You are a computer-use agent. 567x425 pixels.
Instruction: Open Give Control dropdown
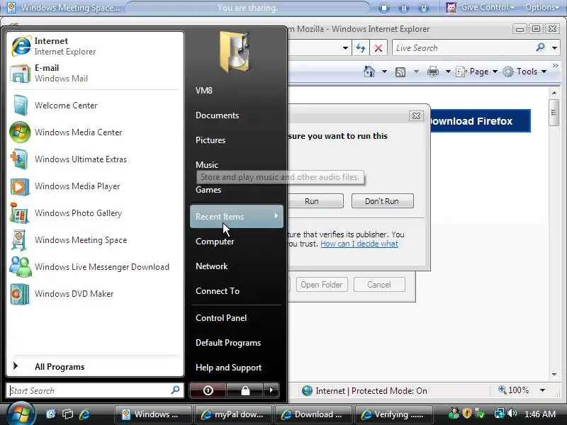coord(481,7)
